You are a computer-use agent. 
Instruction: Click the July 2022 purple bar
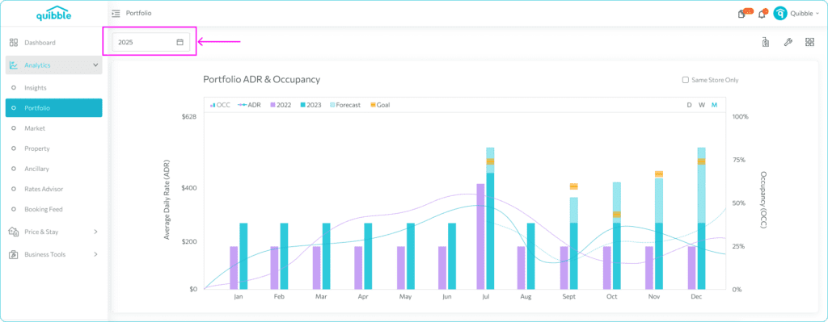(x=480, y=236)
